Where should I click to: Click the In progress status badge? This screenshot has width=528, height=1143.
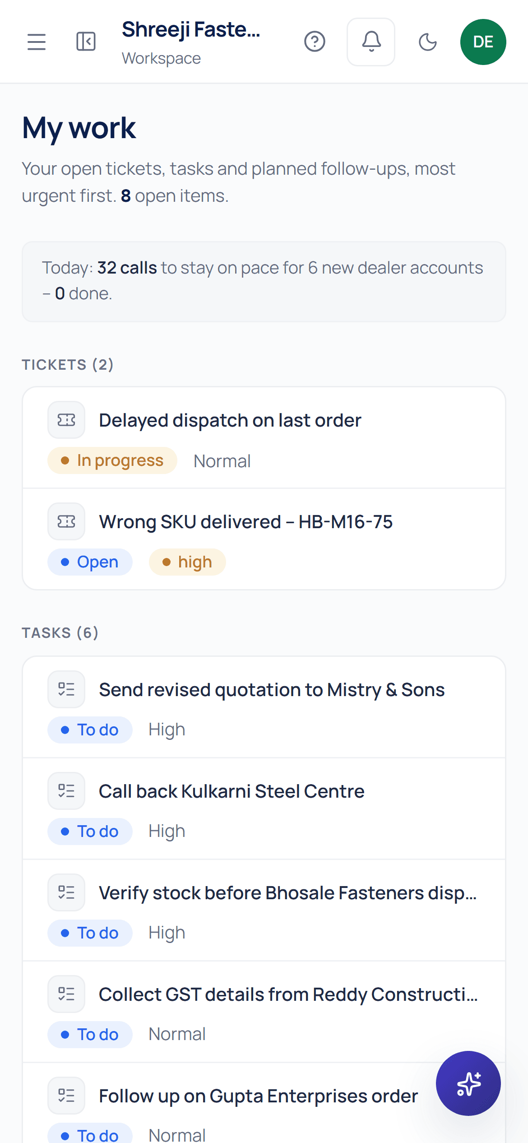(112, 460)
